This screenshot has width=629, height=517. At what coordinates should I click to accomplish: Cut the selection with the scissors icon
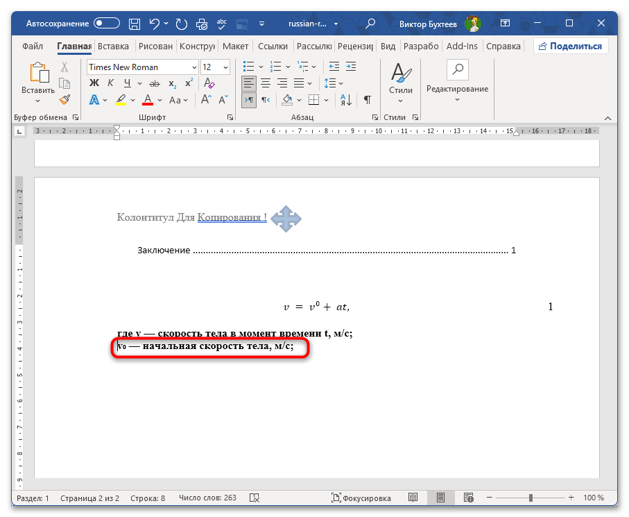[x=64, y=67]
